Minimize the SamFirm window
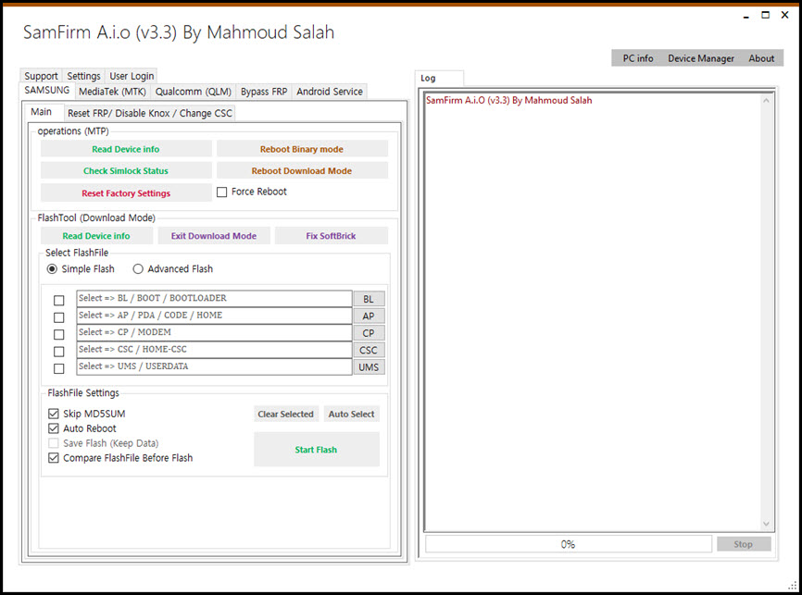This screenshot has width=802, height=595. click(x=746, y=16)
